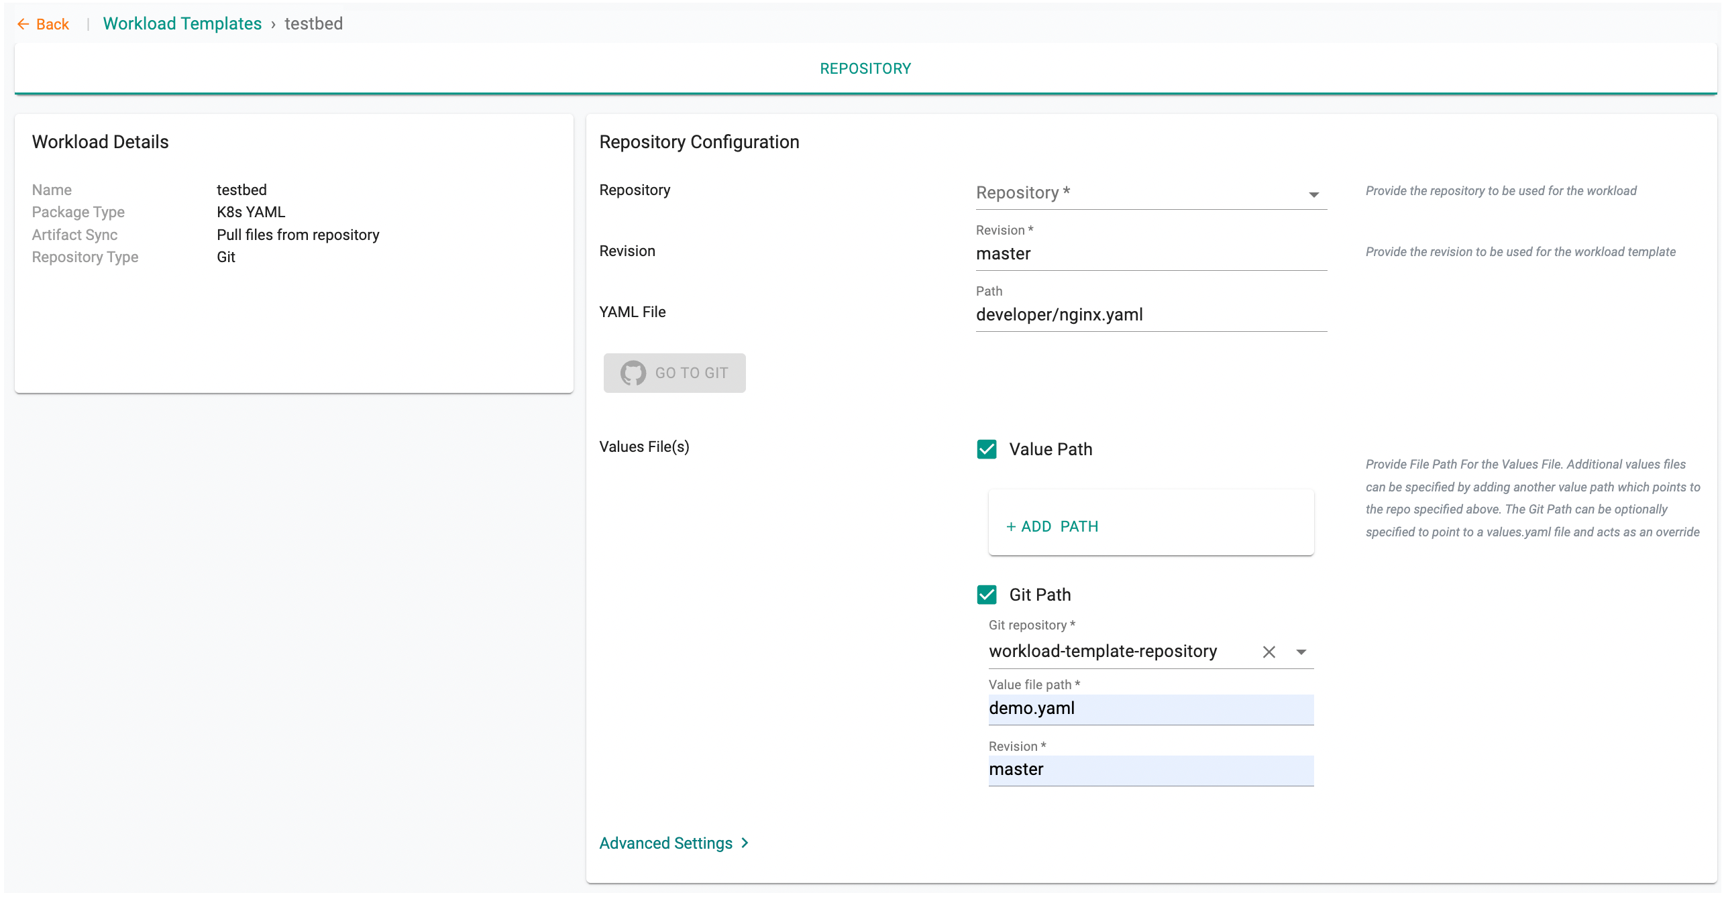Click the Git Path Revision input field
The height and width of the screenshot is (897, 1724).
click(1150, 770)
